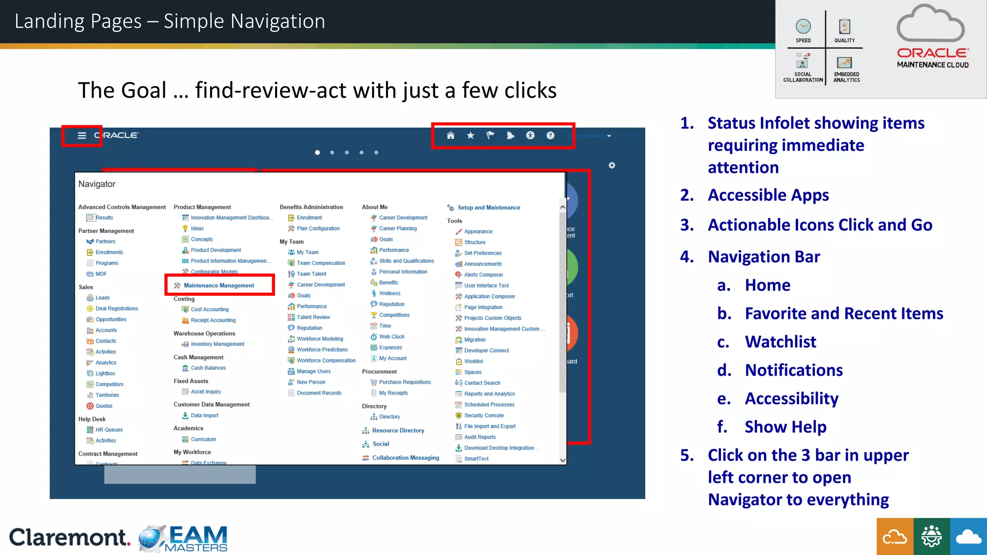Screen dimensions: 987x555
Task: Open Setup and Maintenance link
Action: click(489, 208)
